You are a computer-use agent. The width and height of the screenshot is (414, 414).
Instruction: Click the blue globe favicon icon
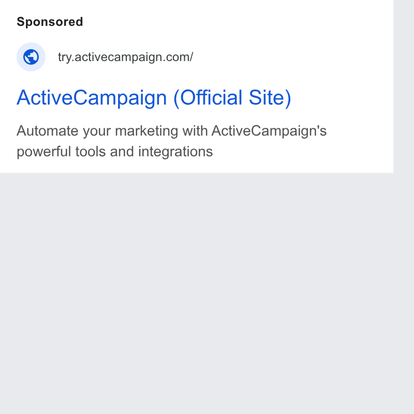pos(31,57)
